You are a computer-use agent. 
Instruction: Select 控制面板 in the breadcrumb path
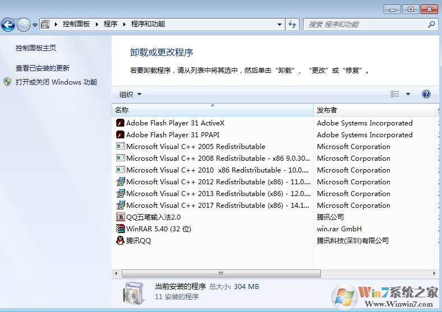pos(76,24)
